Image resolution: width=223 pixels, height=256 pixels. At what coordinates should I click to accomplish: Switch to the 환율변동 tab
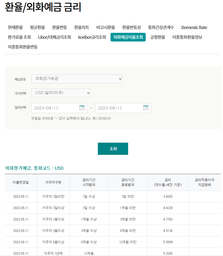[59, 27]
